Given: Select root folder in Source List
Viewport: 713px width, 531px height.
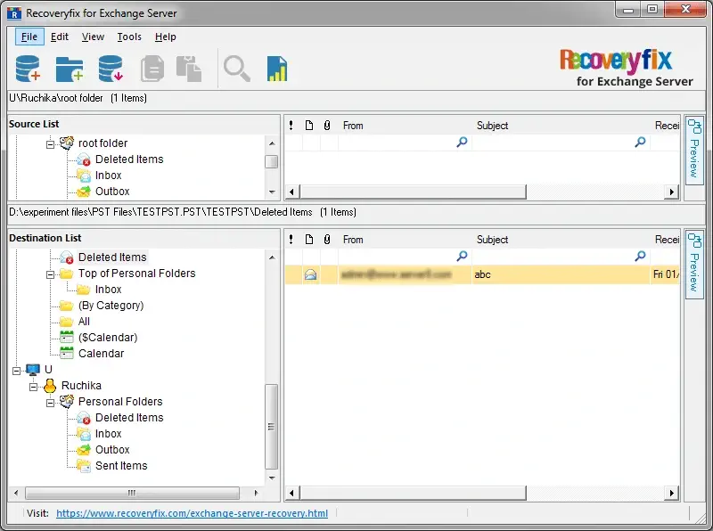Looking at the screenshot, I should [102, 143].
